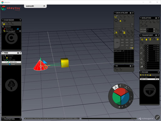Click the yellow plus icon in Char Bank
161x121 pixels.
[x=4, y=24]
